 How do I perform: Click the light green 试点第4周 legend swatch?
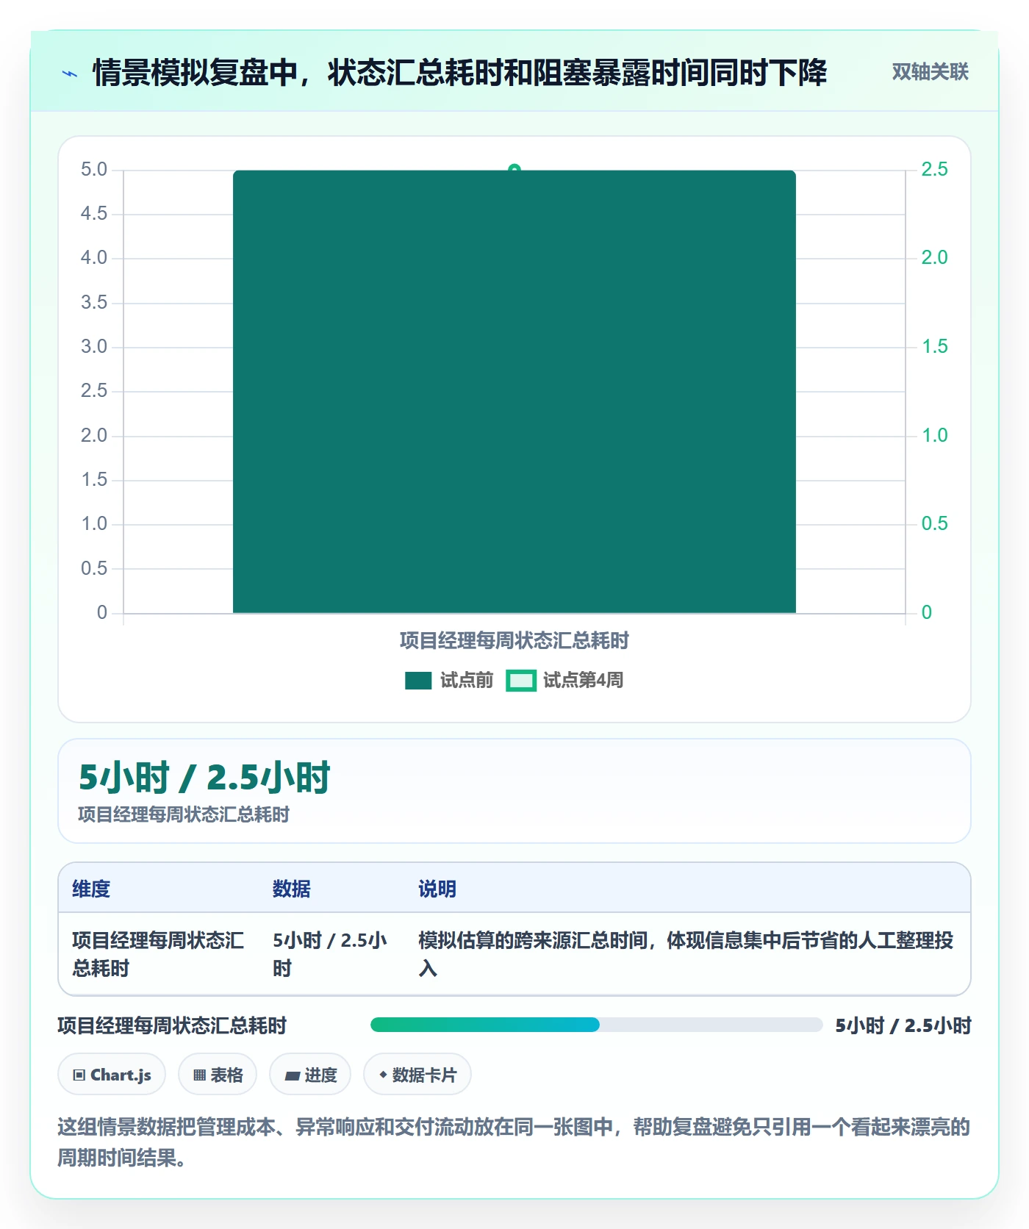click(521, 681)
